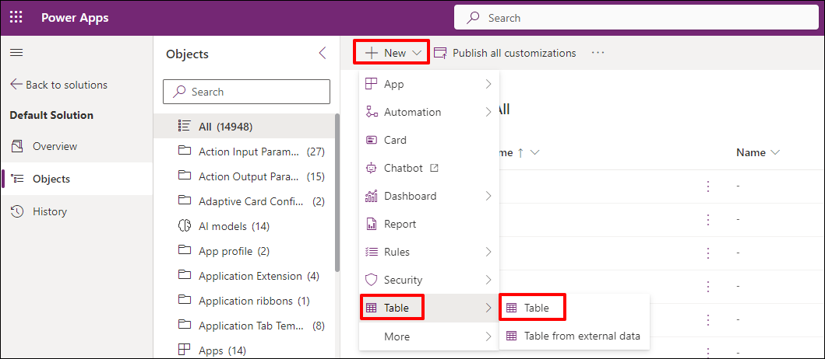825x359 pixels.
Task: Click the Objects panel Search field
Action: point(247,92)
